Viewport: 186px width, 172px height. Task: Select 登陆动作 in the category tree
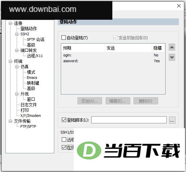29,29
